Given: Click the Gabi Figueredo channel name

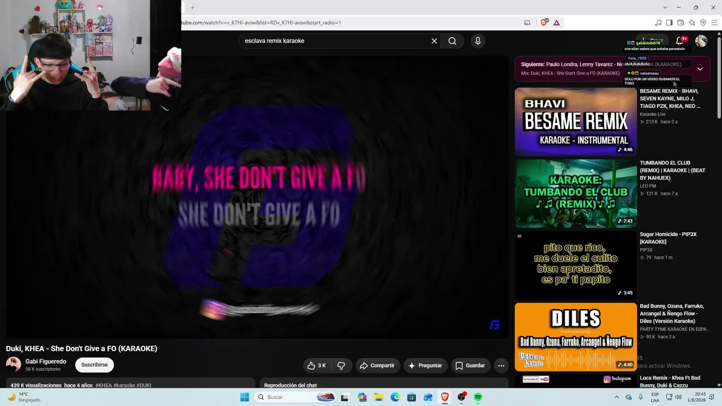Looking at the screenshot, I should [x=46, y=361].
